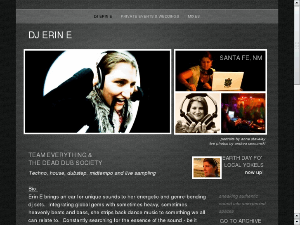Open the sepia headphones-in-hands portrait
Viewport: 300px width, 225px height.
point(198,113)
